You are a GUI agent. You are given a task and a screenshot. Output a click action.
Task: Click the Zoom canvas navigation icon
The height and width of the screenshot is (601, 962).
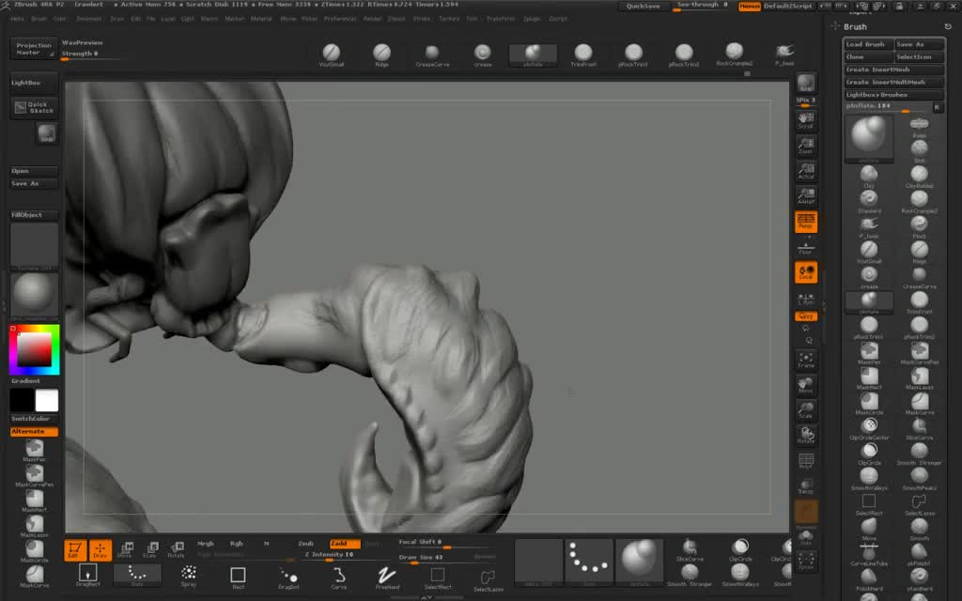tap(805, 146)
